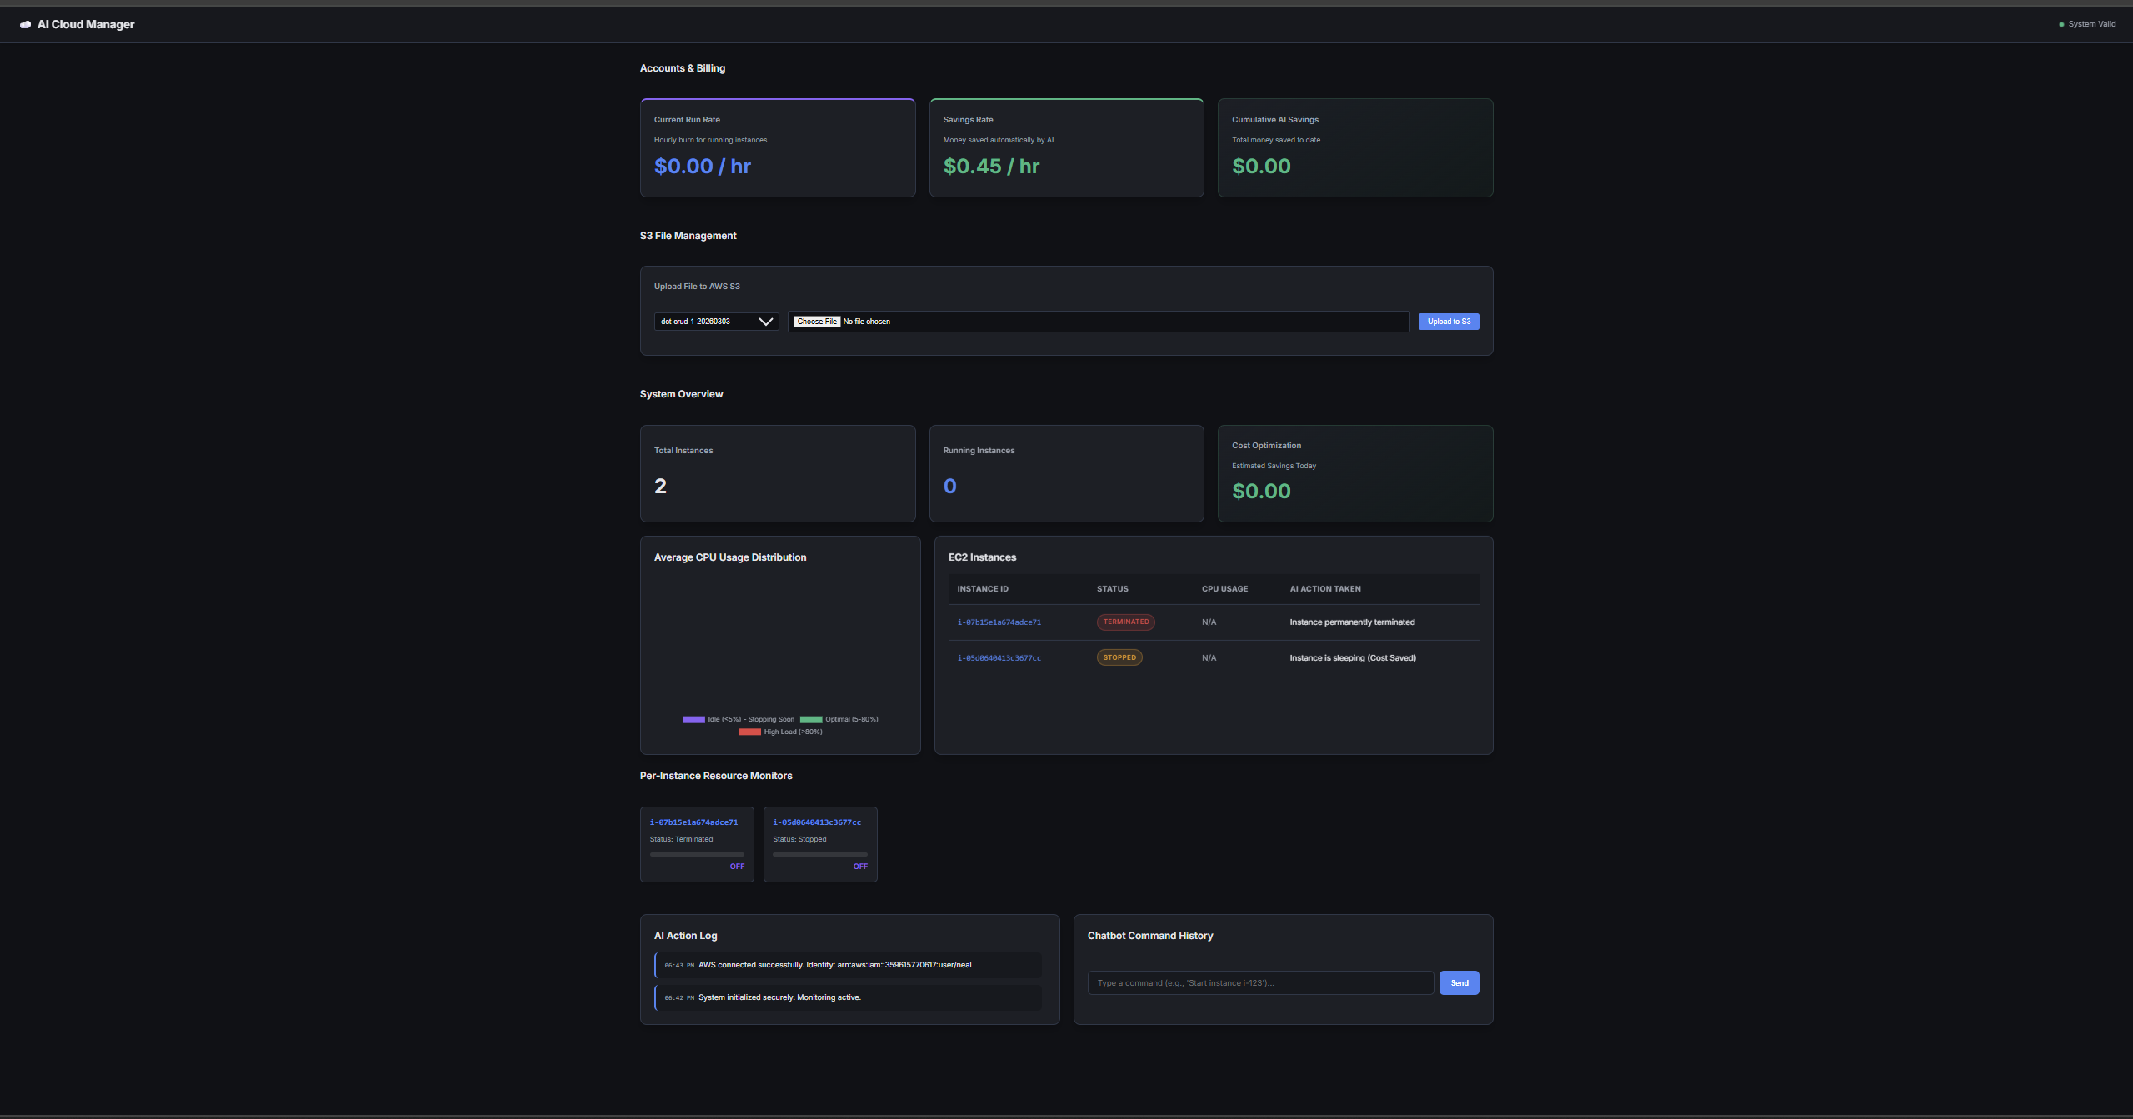The width and height of the screenshot is (2133, 1119).
Task: Open instance i-05d0640413c3677cc link in table
Action: coord(999,658)
